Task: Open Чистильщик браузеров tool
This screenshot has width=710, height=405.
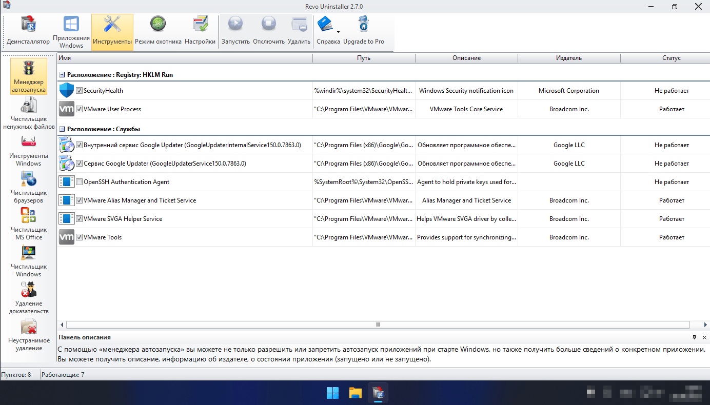Action: (x=29, y=187)
